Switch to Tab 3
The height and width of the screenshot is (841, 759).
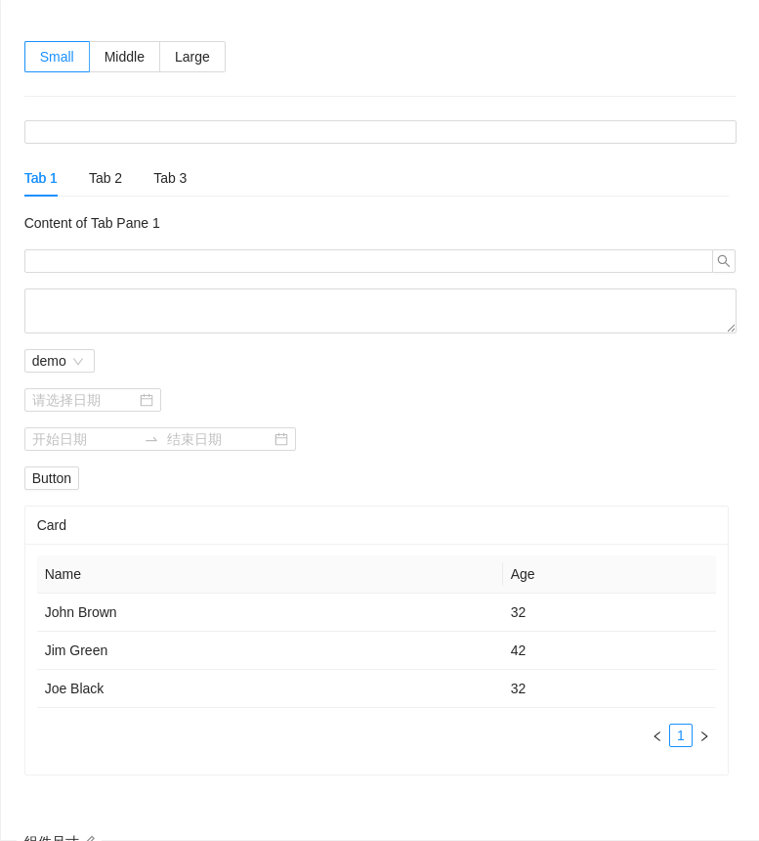click(x=170, y=178)
